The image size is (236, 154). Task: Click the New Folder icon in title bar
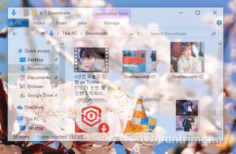pos(34,13)
